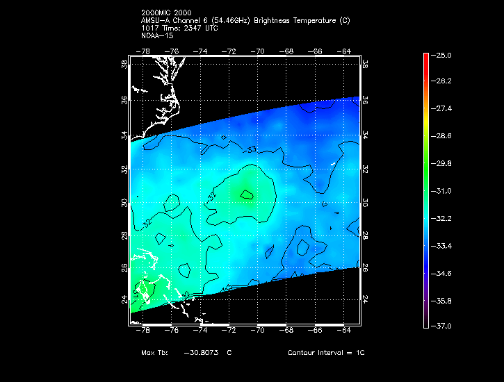Click the 38 label on the right latitude axis
This screenshot has width=504, height=382.
(365, 64)
